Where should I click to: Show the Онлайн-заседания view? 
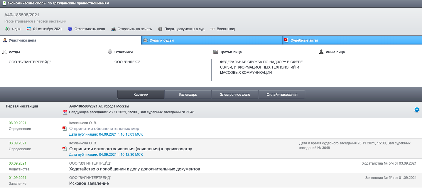pos(282,95)
